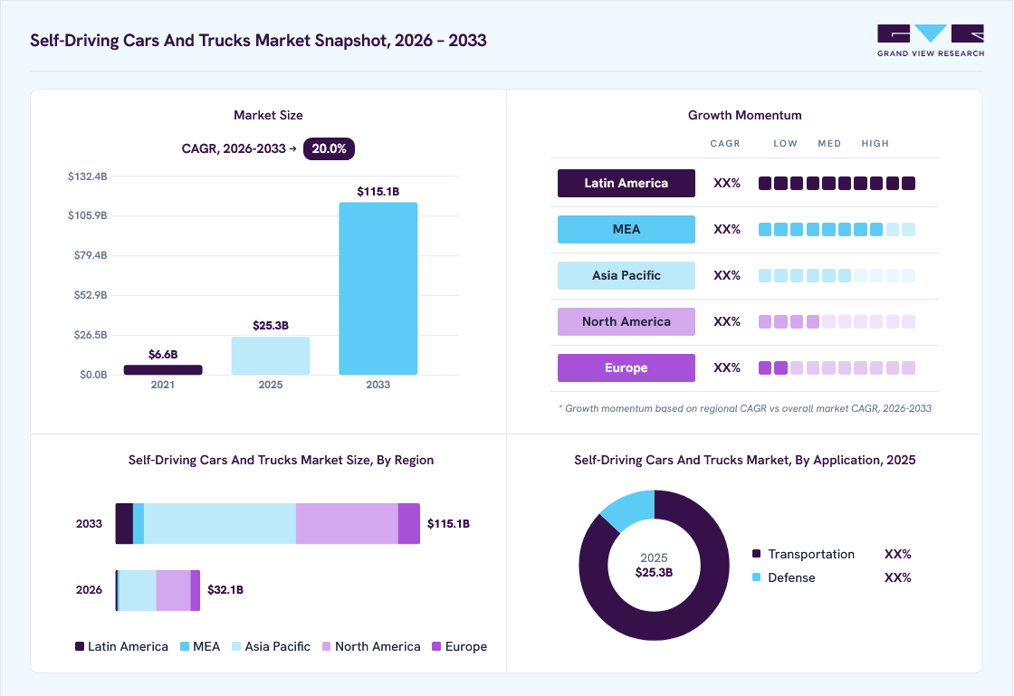
Task: Click North America segment of 2026 stacked bar
Action: point(173,590)
